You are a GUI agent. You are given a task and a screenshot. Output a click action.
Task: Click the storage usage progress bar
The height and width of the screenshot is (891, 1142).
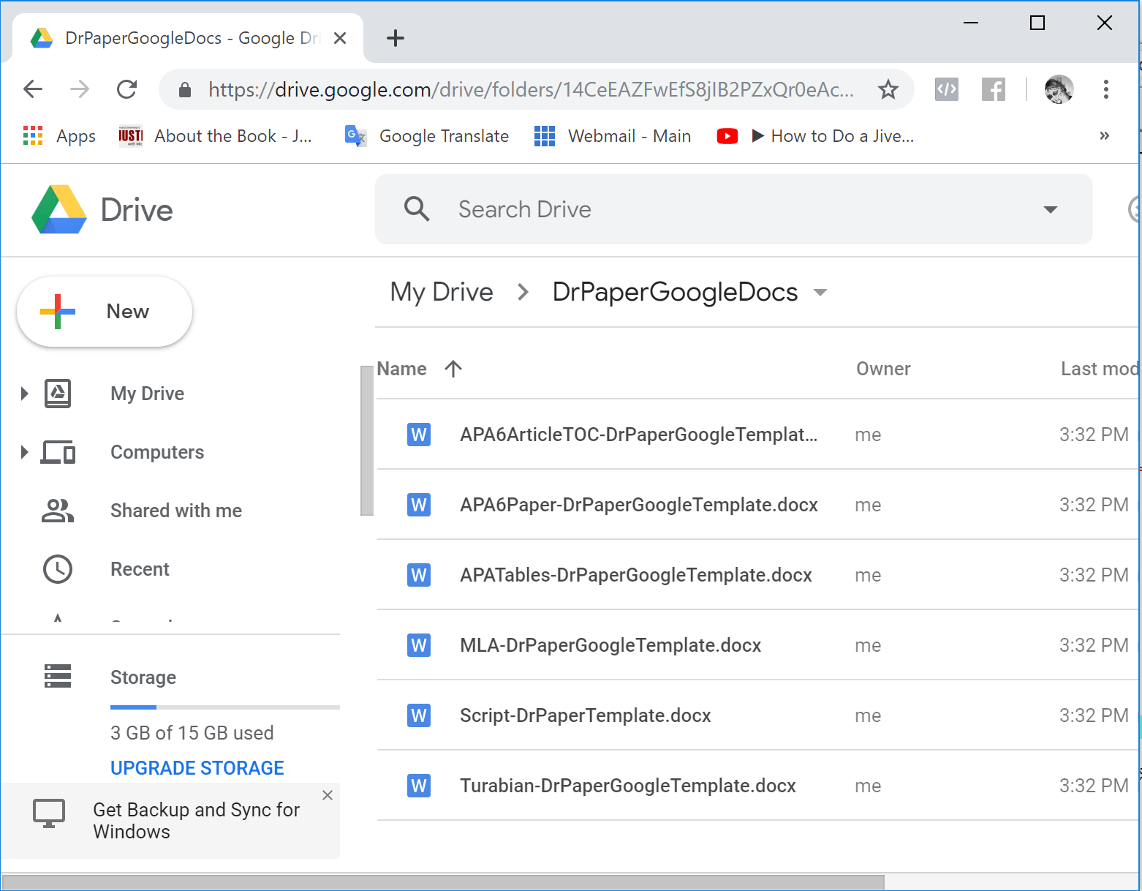tap(224, 707)
